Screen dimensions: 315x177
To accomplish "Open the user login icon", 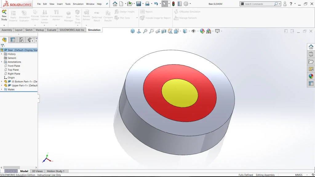I will (x=285, y=4).
